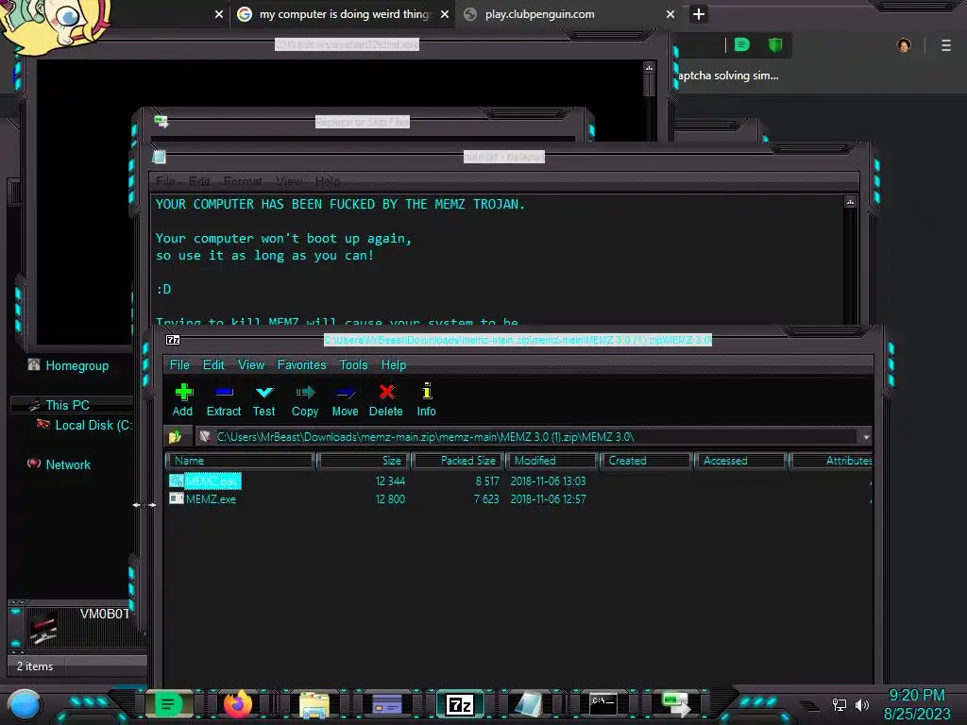Open the Start orb on taskbar
The image size is (967, 725).
point(24,705)
